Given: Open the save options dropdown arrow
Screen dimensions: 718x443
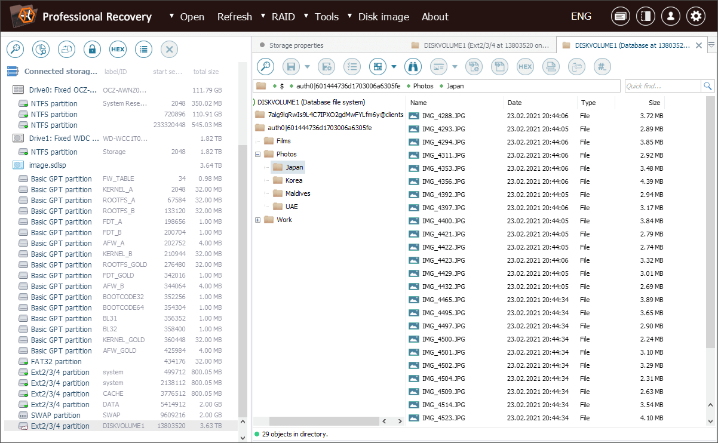Looking at the screenshot, I should point(307,66).
